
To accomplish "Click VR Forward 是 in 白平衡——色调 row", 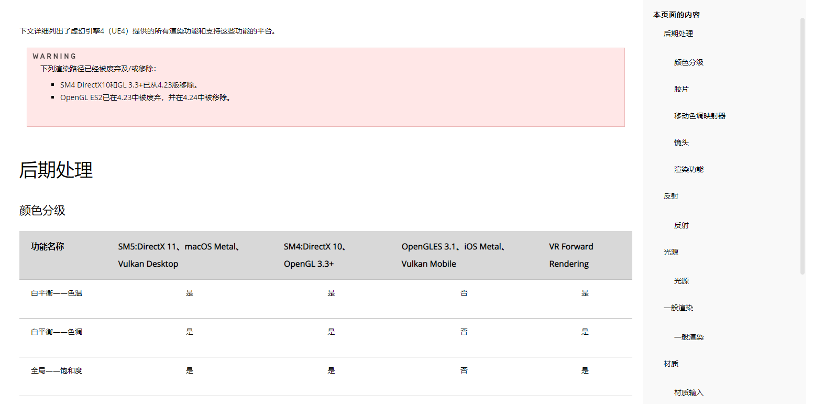I will coord(585,332).
